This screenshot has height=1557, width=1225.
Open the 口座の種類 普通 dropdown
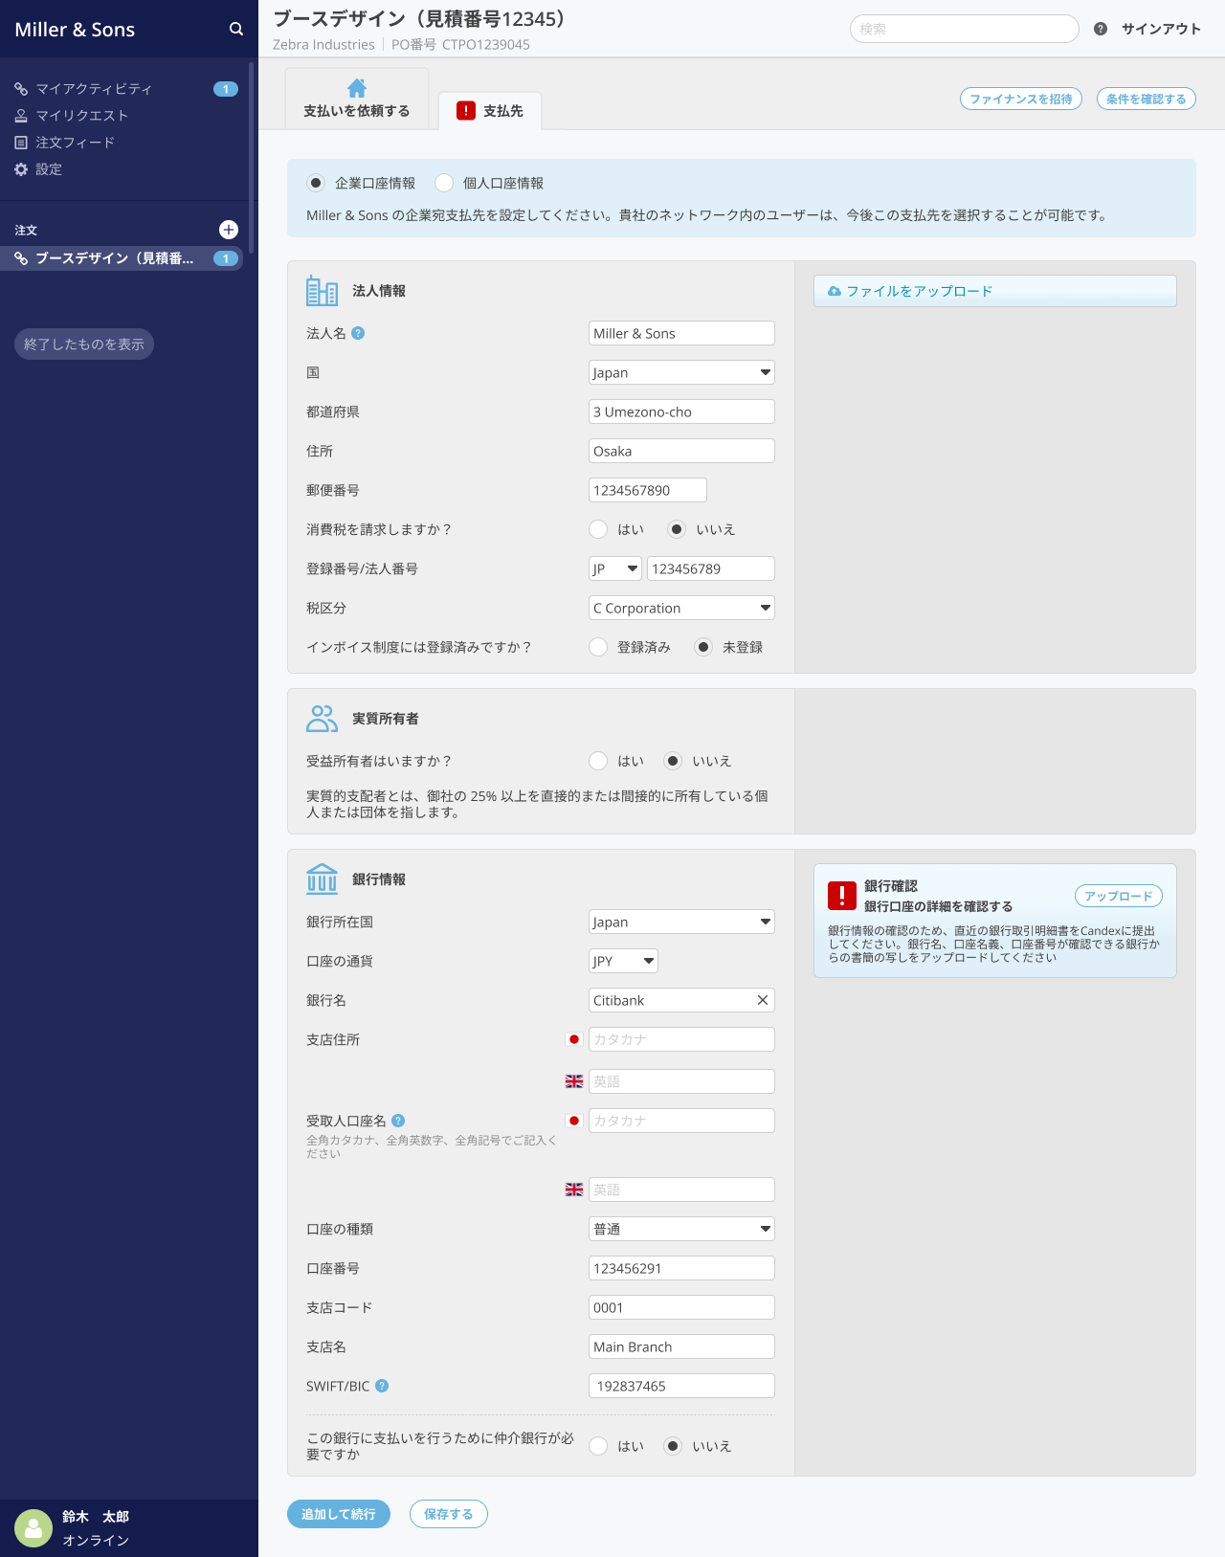(x=681, y=1229)
